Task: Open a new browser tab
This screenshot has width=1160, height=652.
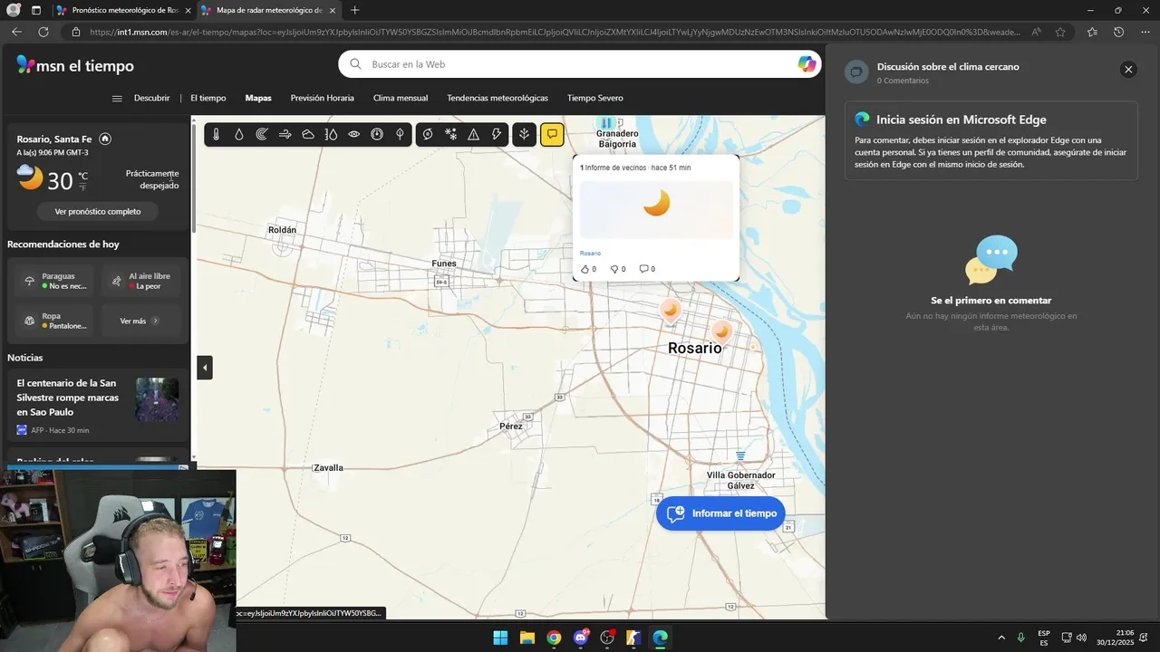Action: pyautogui.click(x=354, y=10)
